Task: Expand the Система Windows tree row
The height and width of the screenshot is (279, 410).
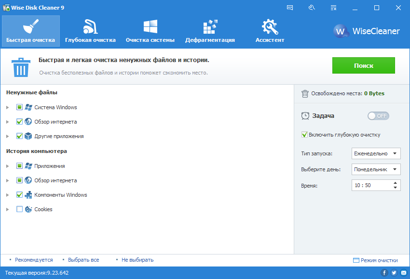Action: pyautogui.click(x=8, y=107)
